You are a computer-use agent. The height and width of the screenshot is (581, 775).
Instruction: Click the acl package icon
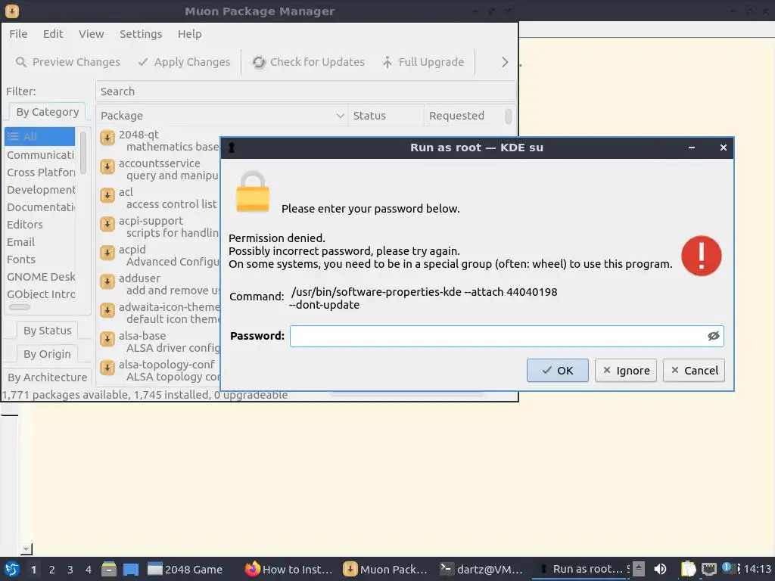point(107,195)
